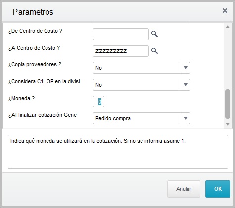Click the Parametros dialog title
This screenshot has width=235, height=208.
point(33,12)
